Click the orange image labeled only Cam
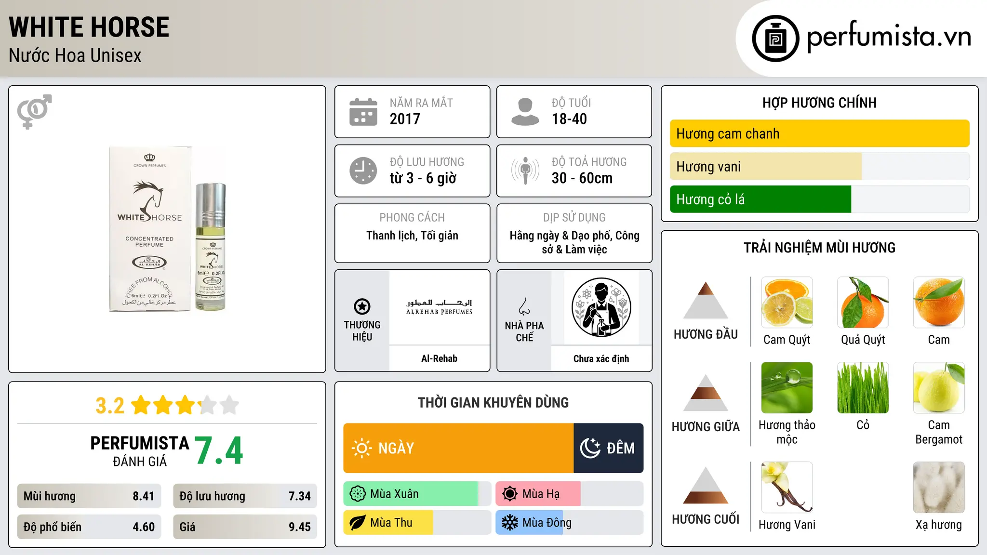The image size is (987, 555). (939, 303)
